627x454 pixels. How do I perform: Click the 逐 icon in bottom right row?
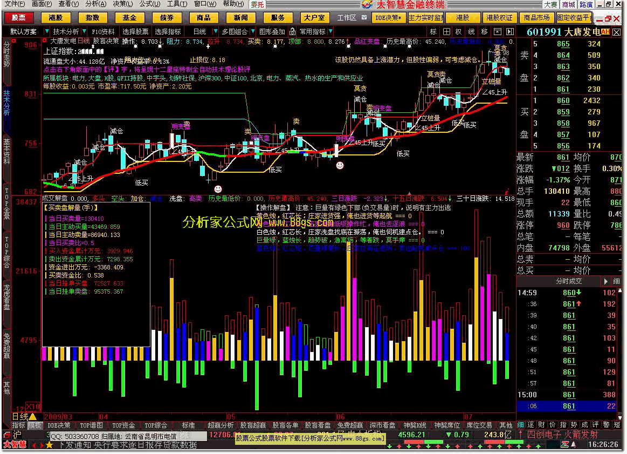click(x=531, y=425)
